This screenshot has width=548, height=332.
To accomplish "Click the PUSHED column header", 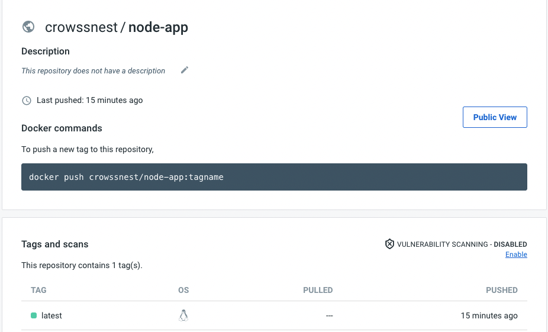I will [501, 290].
